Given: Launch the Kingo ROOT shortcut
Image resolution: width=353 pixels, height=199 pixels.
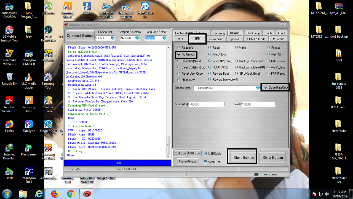Looking at the screenshot, I should (x=48, y=126).
